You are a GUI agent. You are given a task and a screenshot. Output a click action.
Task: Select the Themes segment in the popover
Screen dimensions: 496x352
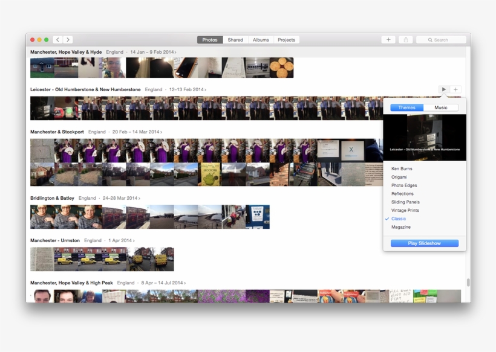pyautogui.click(x=406, y=107)
